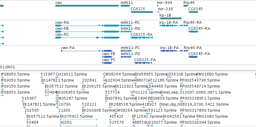Open the cwo-RB transcript

87,32
